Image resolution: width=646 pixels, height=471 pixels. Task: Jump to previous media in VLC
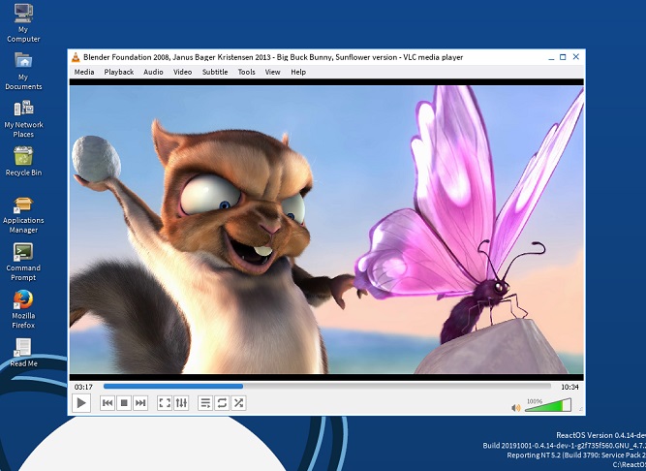(108, 403)
